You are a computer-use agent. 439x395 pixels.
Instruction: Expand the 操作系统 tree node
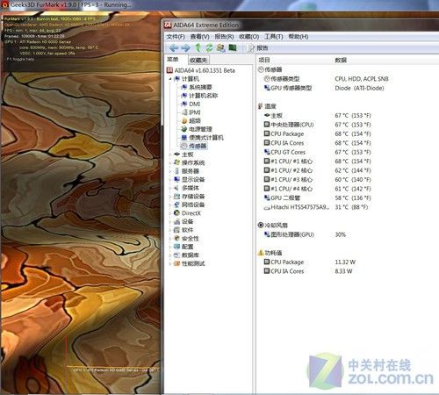170,162
